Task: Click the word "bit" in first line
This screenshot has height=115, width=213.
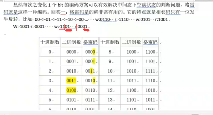Action: tap(60, 5)
